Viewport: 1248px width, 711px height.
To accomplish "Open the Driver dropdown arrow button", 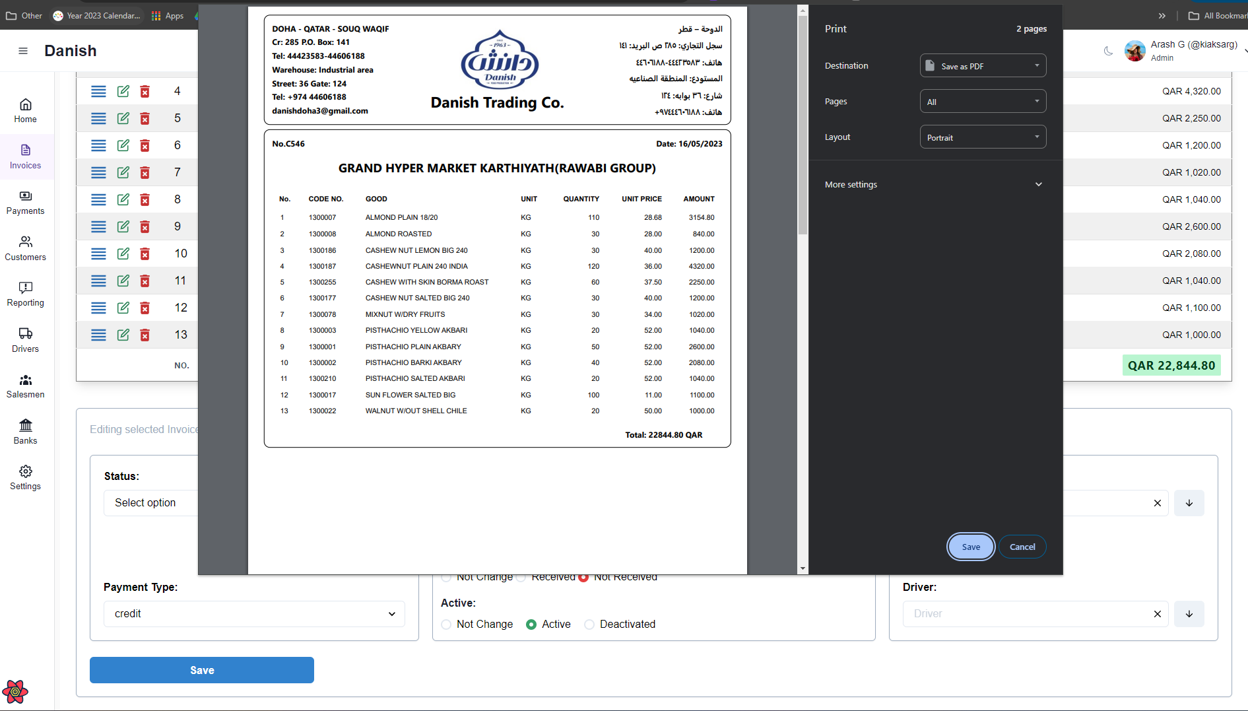I will click(1189, 614).
